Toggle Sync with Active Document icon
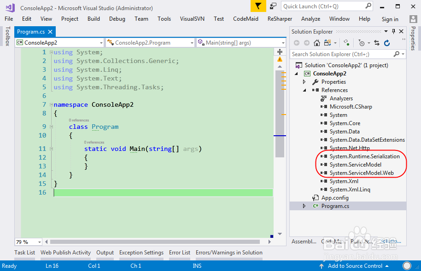421x271 pixels. pos(346,43)
